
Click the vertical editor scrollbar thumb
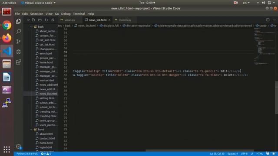276,97
